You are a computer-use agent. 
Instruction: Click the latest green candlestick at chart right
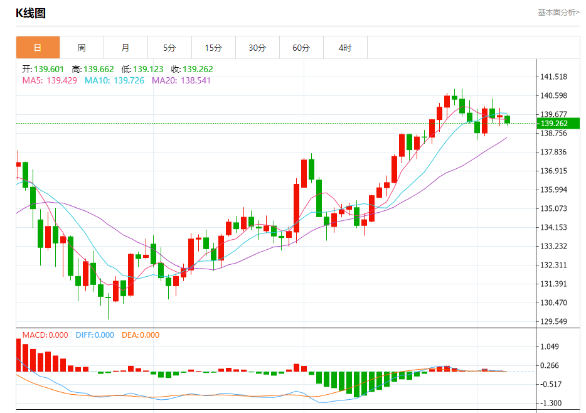click(507, 120)
